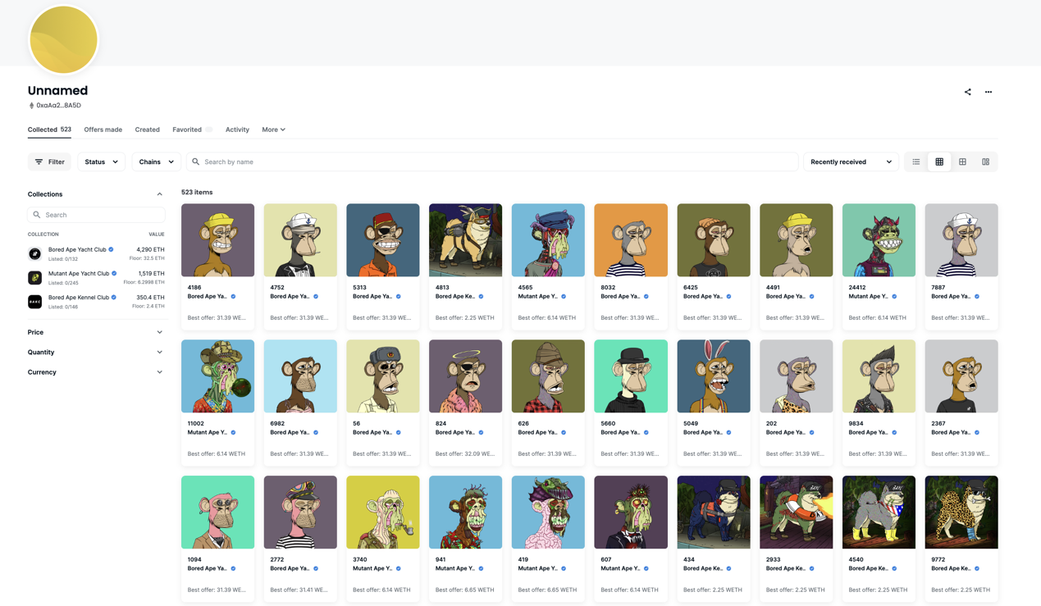Open the Recently received sort dropdown
The width and height of the screenshot is (1041, 606).
click(x=851, y=162)
